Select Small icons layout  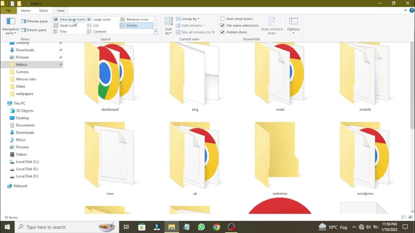[x=65, y=26]
